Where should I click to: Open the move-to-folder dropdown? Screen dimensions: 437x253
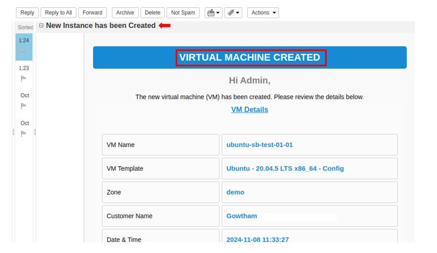pyautogui.click(x=214, y=12)
